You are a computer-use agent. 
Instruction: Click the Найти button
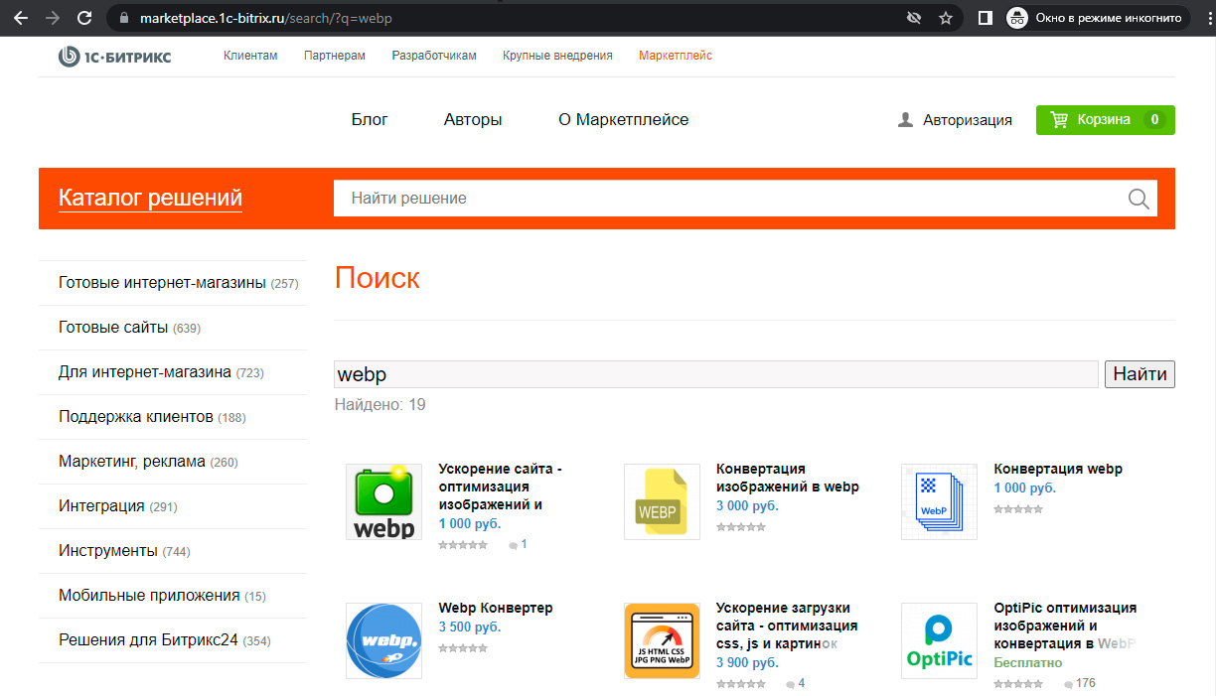coord(1140,374)
